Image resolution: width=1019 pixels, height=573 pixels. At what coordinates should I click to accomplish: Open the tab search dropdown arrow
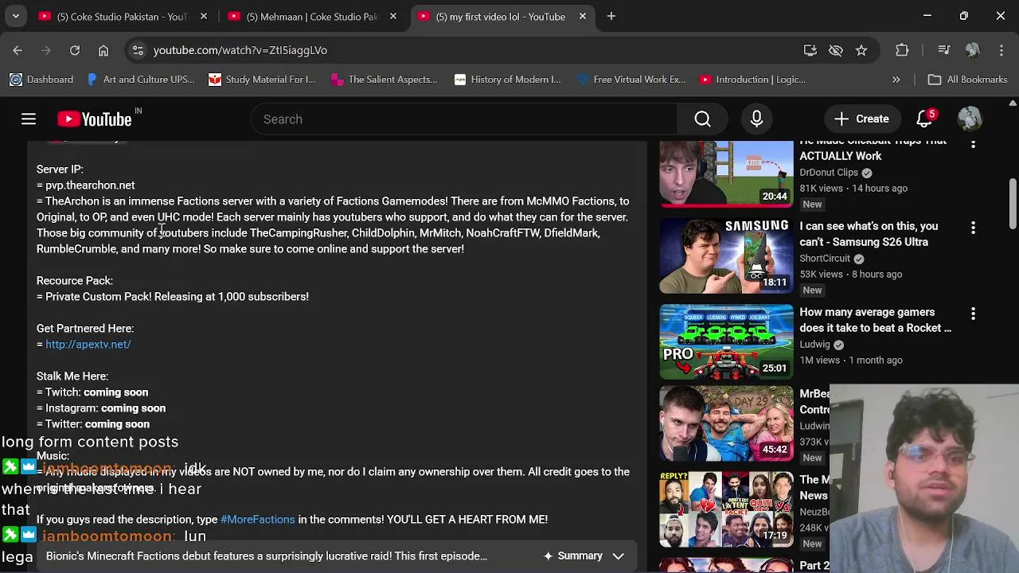(x=15, y=16)
